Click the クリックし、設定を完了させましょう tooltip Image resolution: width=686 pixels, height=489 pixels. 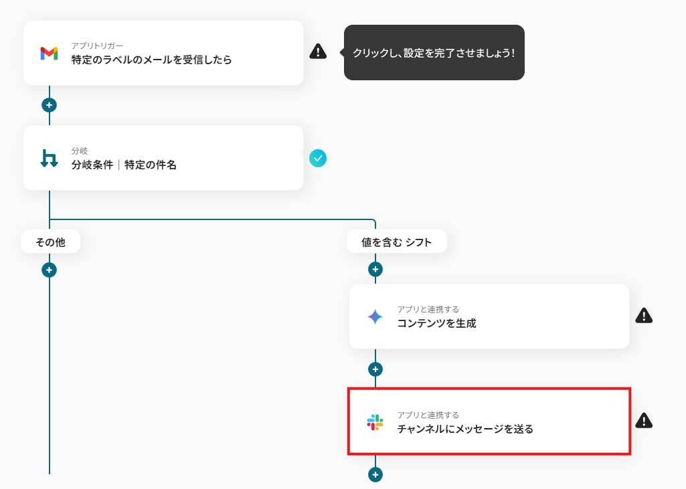point(434,52)
